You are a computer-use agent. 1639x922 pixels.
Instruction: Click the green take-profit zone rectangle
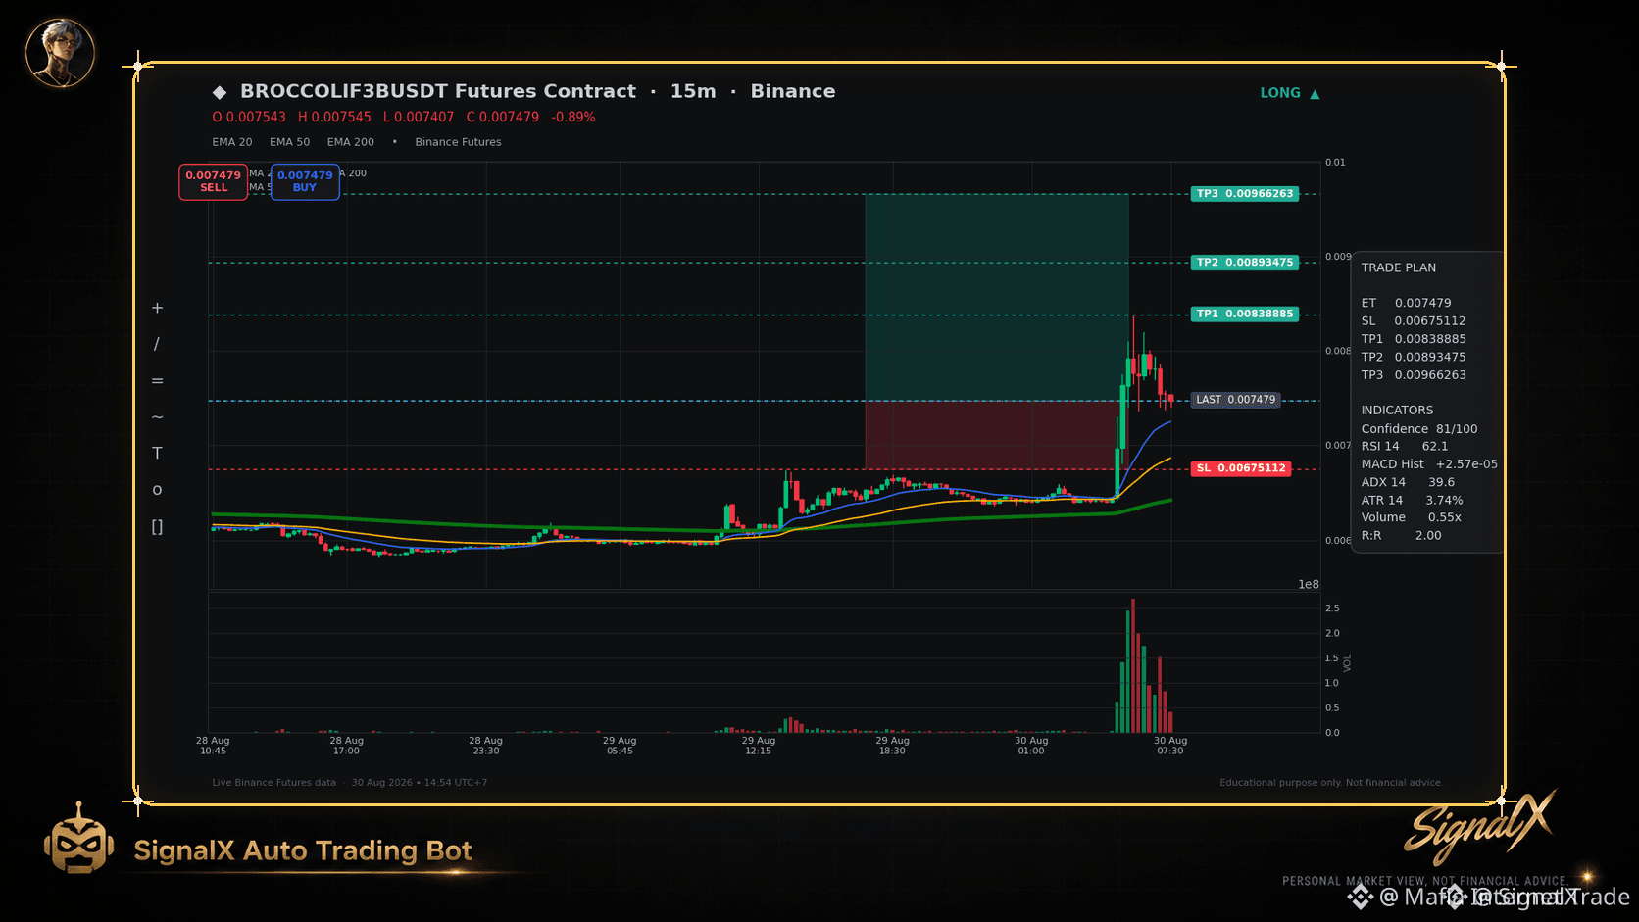point(996,297)
